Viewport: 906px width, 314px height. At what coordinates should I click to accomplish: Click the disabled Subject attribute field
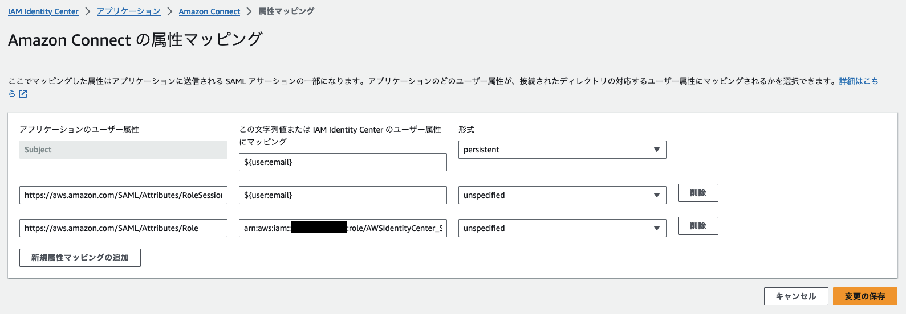123,150
